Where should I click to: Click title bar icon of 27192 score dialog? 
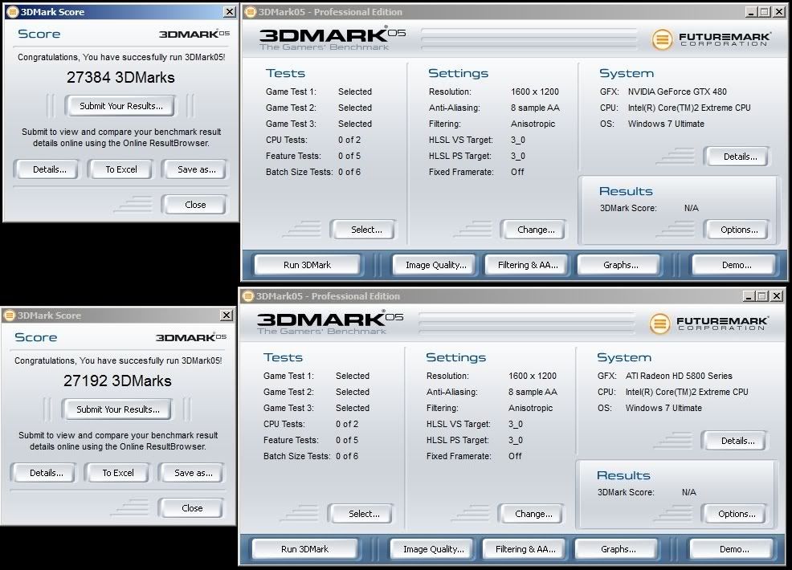(x=10, y=316)
